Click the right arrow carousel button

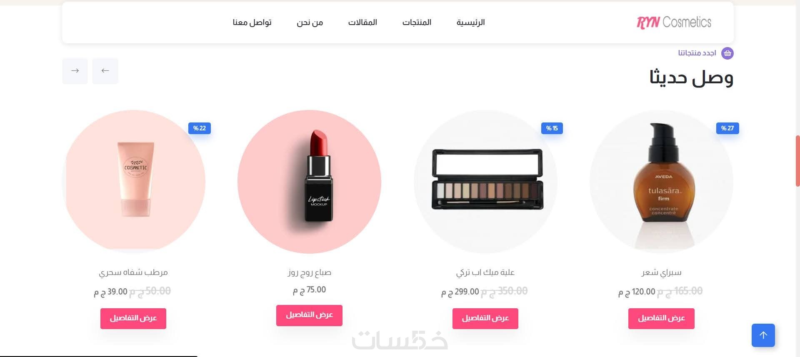pyautogui.click(x=75, y=71)
